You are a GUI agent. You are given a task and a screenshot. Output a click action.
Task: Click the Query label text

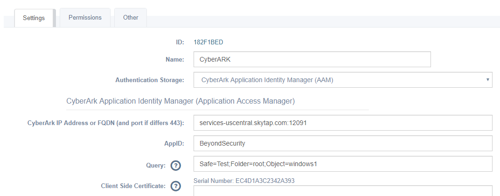coord(157,165)
